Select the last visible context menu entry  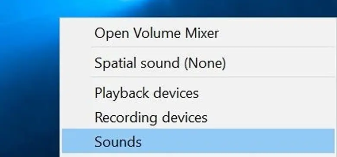[x=198, y=141]
